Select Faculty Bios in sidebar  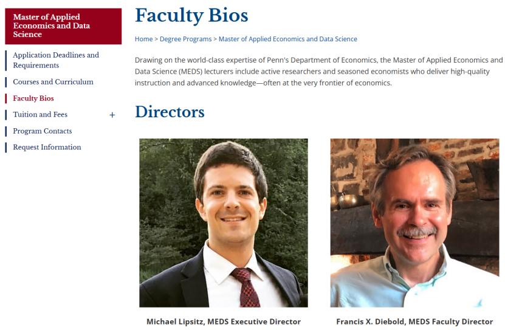point(33,98)
